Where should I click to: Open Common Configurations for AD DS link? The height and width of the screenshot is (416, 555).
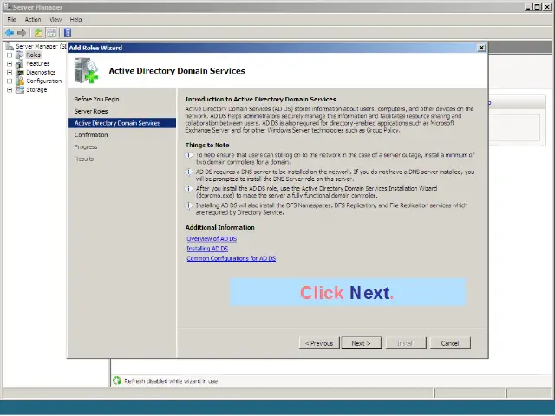(x=232, y=258)
